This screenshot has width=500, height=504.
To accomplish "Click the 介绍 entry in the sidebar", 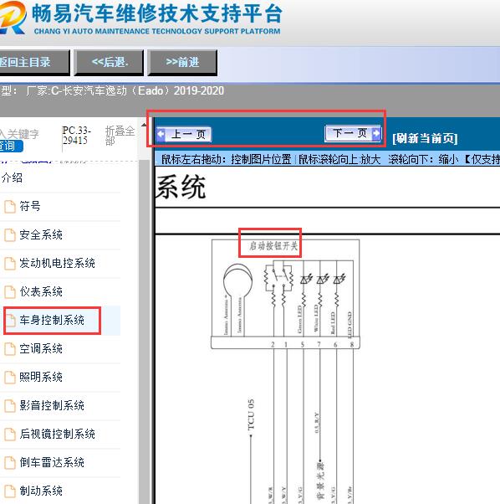I will point(12,177).
